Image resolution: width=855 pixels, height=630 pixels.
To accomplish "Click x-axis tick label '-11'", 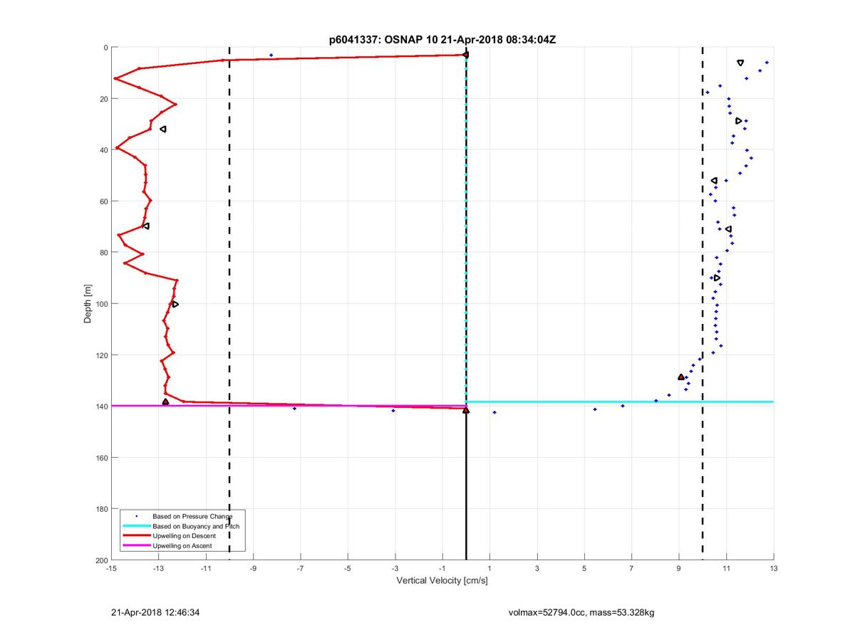I will (206, 569).
